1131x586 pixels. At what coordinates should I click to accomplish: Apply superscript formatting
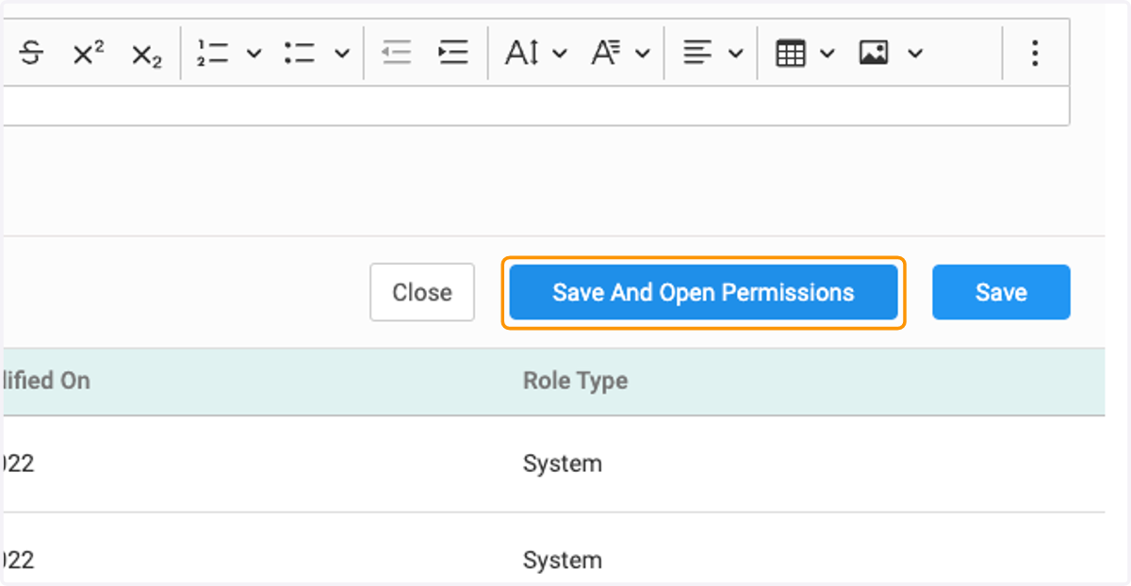tap(88, 54)
